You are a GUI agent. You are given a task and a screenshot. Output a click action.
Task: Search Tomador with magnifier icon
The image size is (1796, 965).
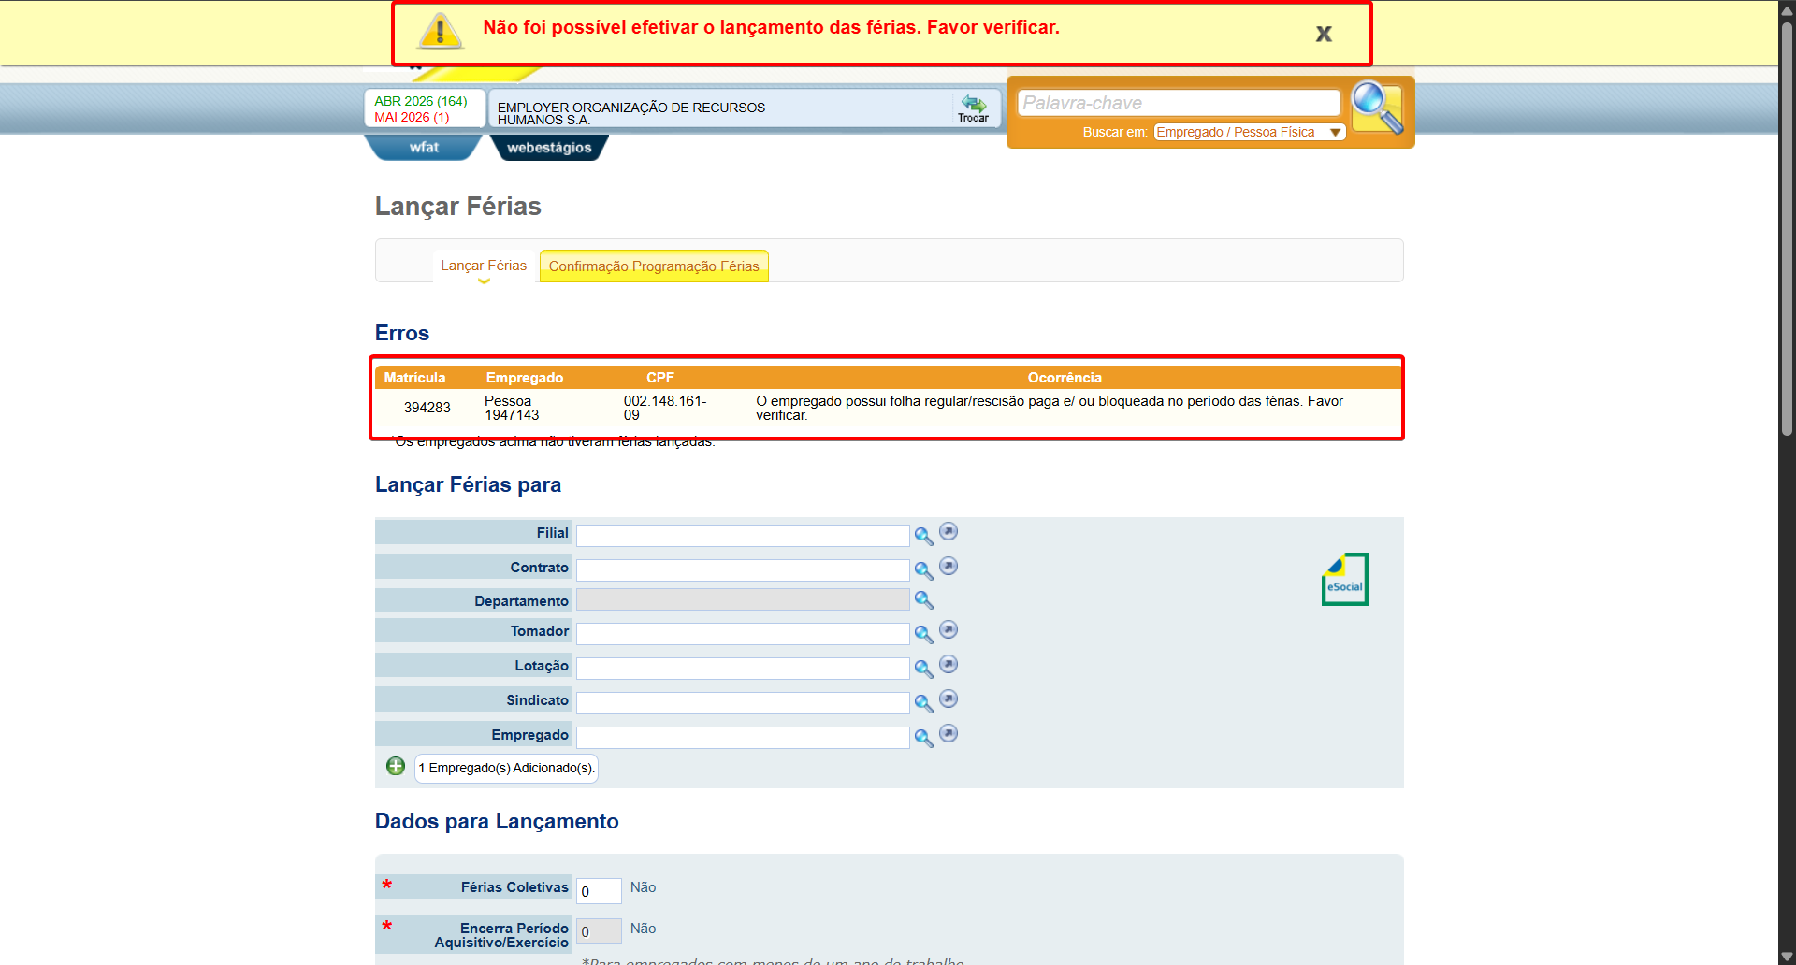(x=923, y=634)
